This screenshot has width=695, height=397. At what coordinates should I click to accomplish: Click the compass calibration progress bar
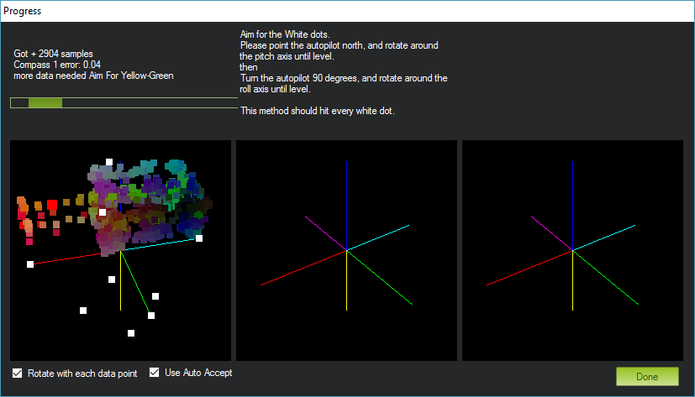(124, 102)
